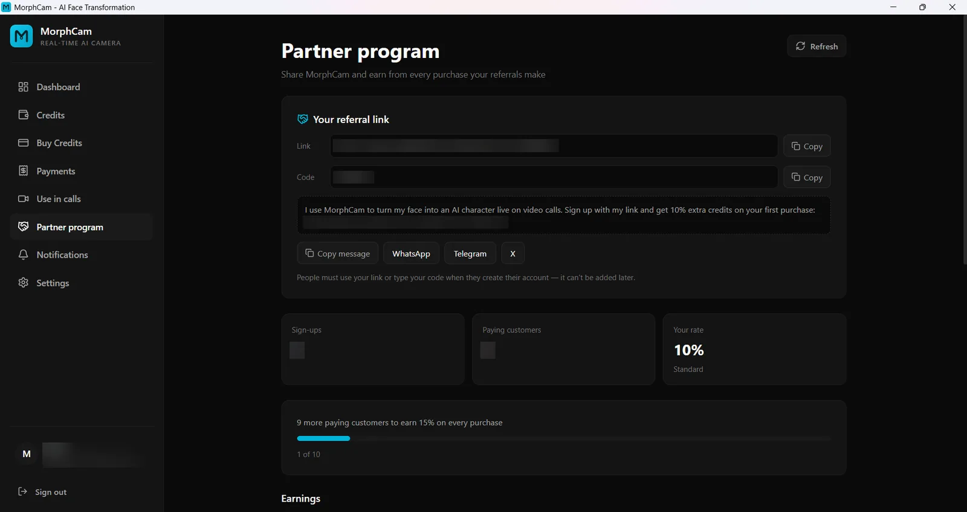Click the Sign out arrow icon

click(x=22, y=491)
